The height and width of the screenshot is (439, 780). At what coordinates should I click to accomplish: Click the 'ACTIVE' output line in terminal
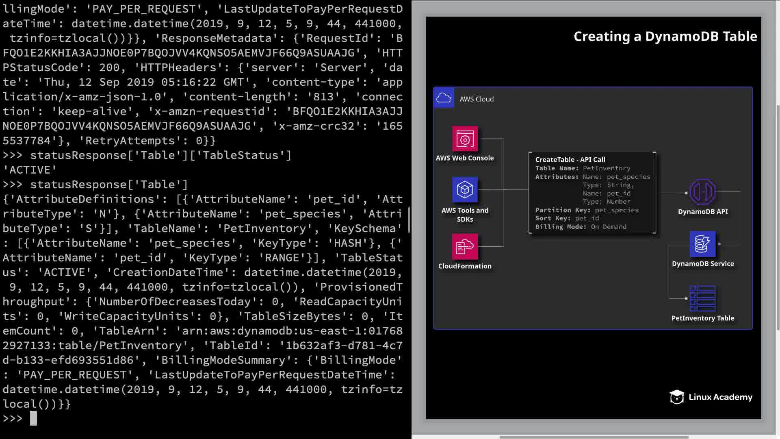[30, 170]
